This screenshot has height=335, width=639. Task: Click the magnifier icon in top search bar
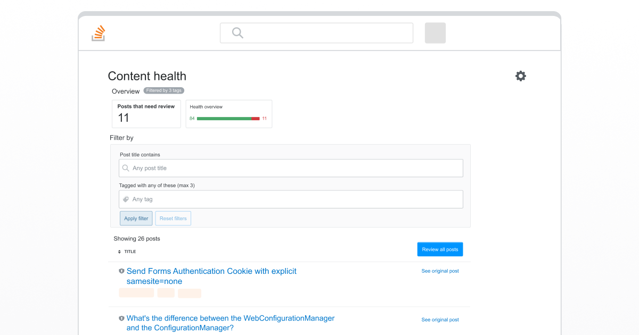[237, 33]
